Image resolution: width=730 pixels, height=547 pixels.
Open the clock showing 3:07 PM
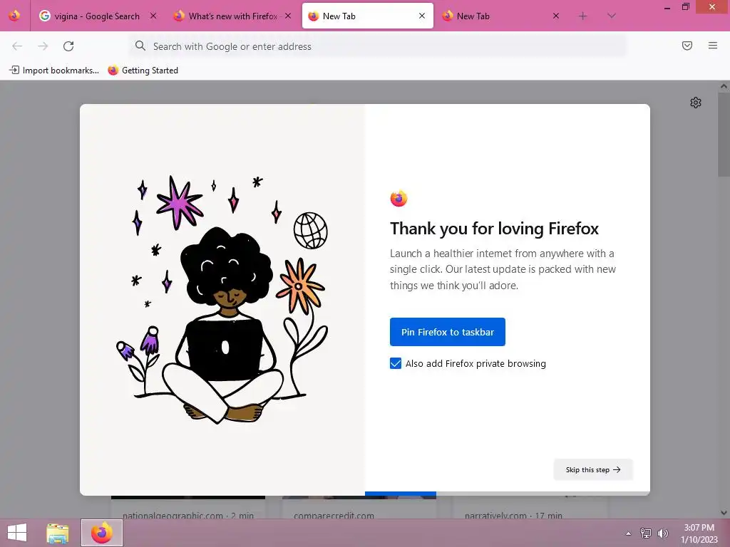[699, 533]
